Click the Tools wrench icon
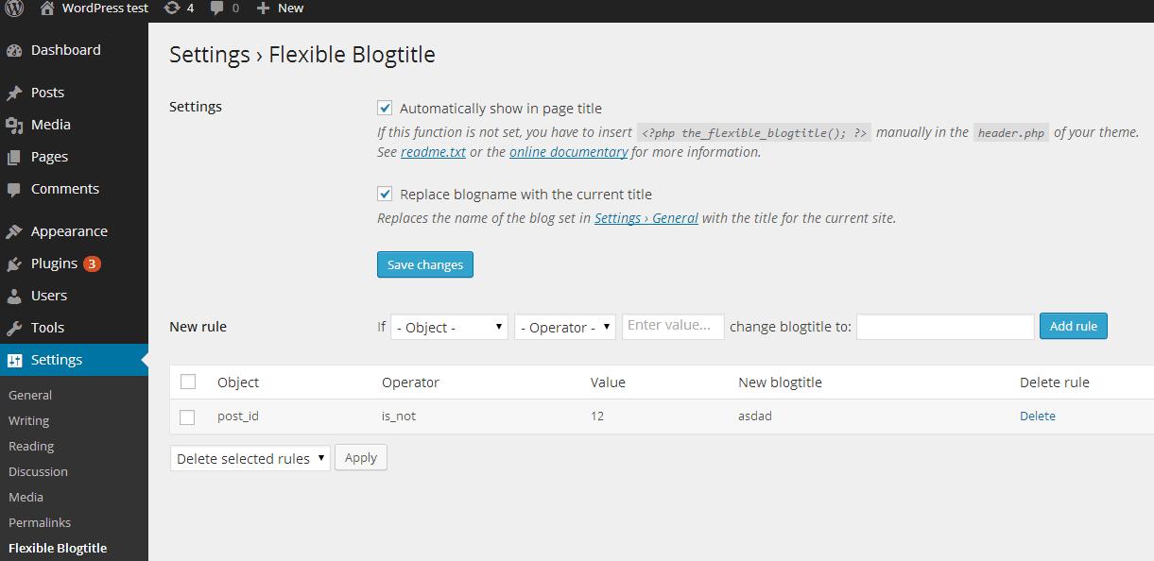Image resolution: width=1154 pixels, height=561 pixels. pos(14,329)
